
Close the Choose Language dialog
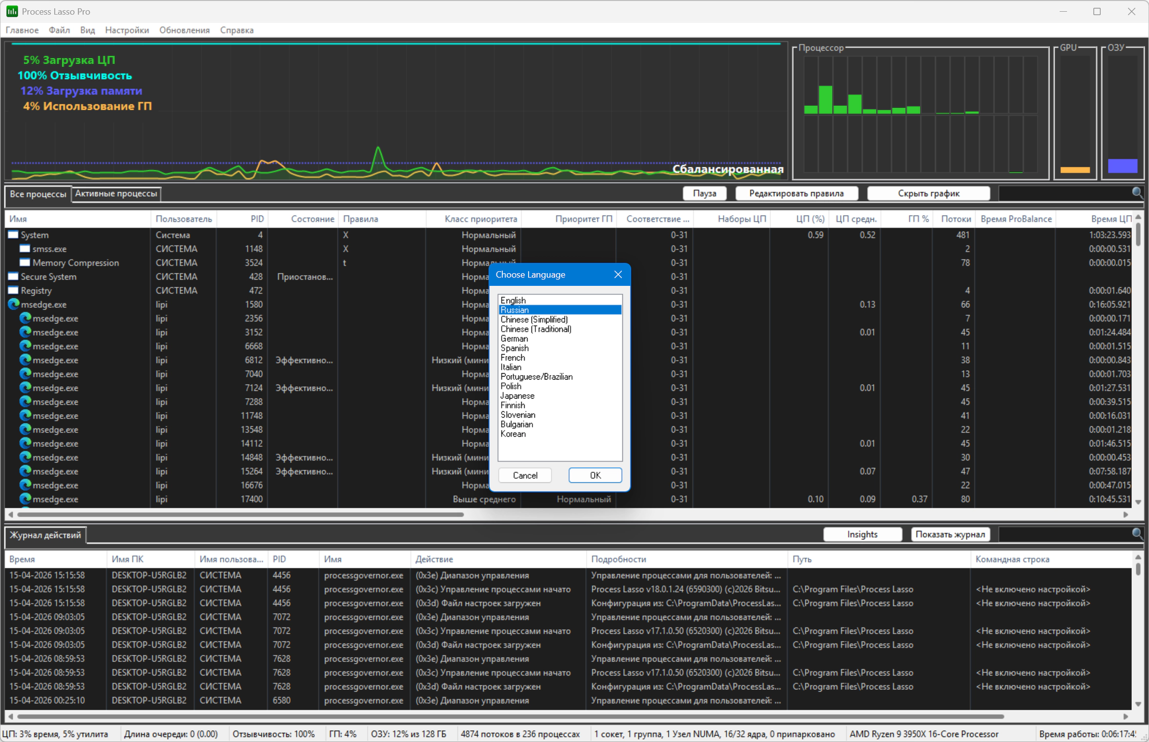coord(618,275)
